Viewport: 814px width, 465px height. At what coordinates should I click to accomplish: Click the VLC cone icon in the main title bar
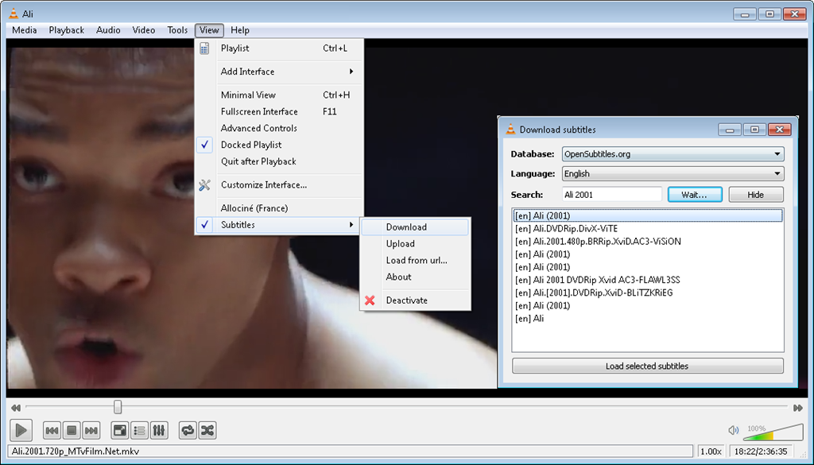(14, 14)
